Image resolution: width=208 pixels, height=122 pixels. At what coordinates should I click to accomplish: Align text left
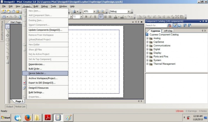coord(101,17)
